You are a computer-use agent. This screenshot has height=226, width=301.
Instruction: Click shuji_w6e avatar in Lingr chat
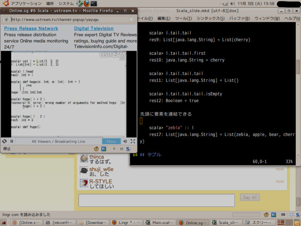coord(84,171)
